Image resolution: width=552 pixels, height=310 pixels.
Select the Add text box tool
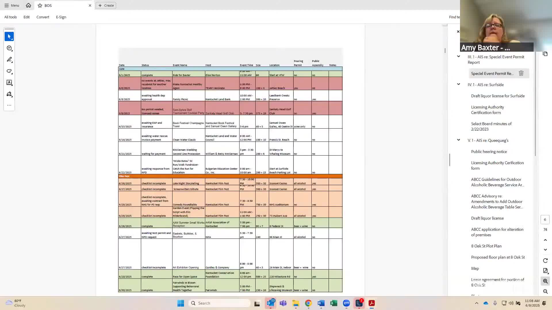tap(9, 83)
